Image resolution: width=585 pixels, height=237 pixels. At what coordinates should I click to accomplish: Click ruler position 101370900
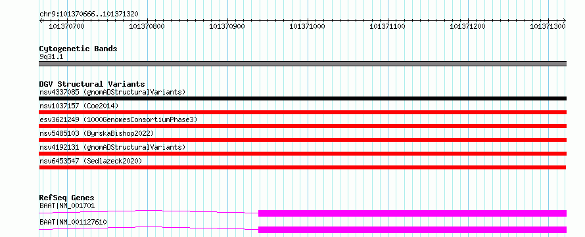pyautogui.click(x=227, y=26)
